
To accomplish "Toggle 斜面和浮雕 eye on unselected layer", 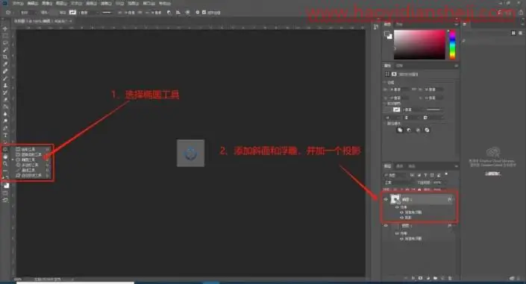I will coord(401,239).
